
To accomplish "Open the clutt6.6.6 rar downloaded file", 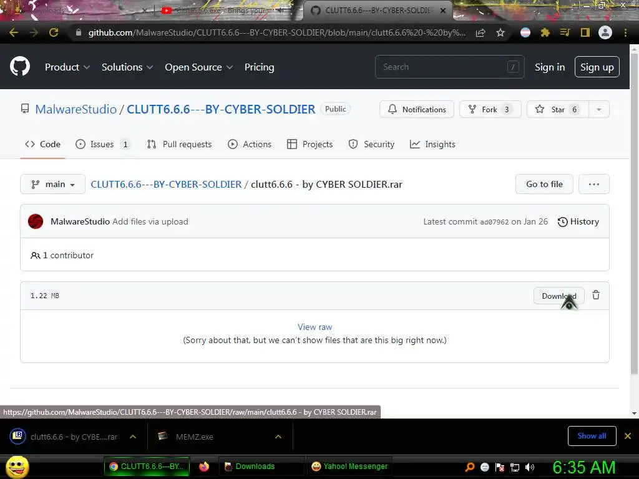I will [65, 437].
